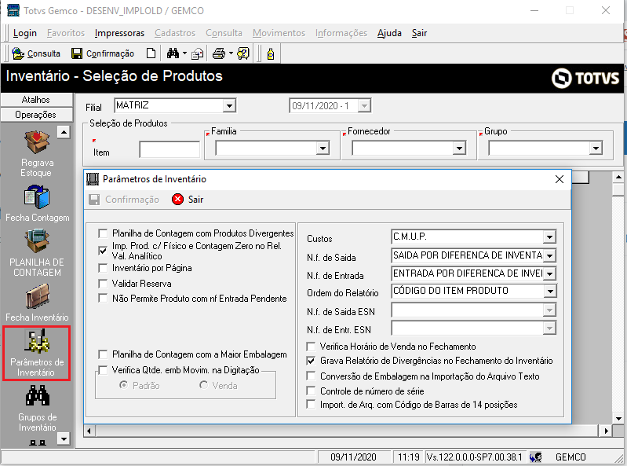Open the Parâmetros de Inventário shortcut icon
Viewport: 627px width, 466px height.
pyautogui.click(x=37, y=342)
